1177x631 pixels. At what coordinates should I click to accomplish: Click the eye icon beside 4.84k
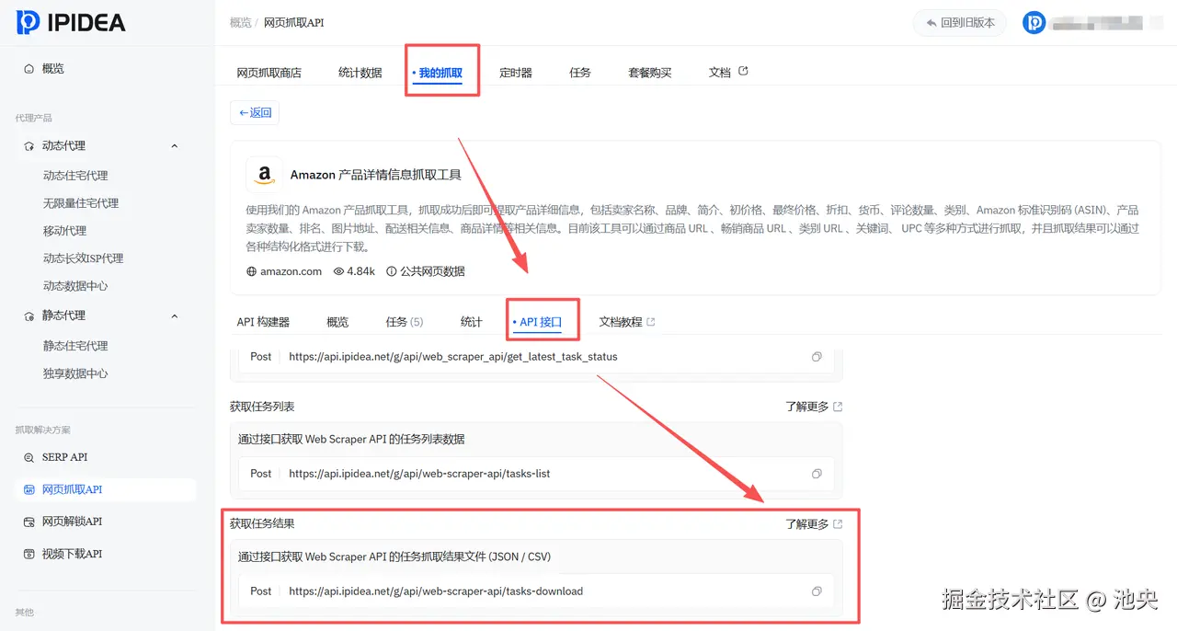point(338,271)
